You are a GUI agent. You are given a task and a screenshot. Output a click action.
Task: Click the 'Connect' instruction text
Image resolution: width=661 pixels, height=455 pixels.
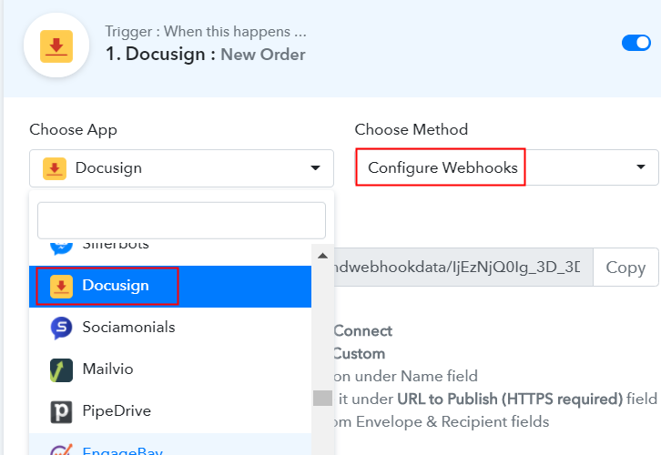tap(363, 330)
